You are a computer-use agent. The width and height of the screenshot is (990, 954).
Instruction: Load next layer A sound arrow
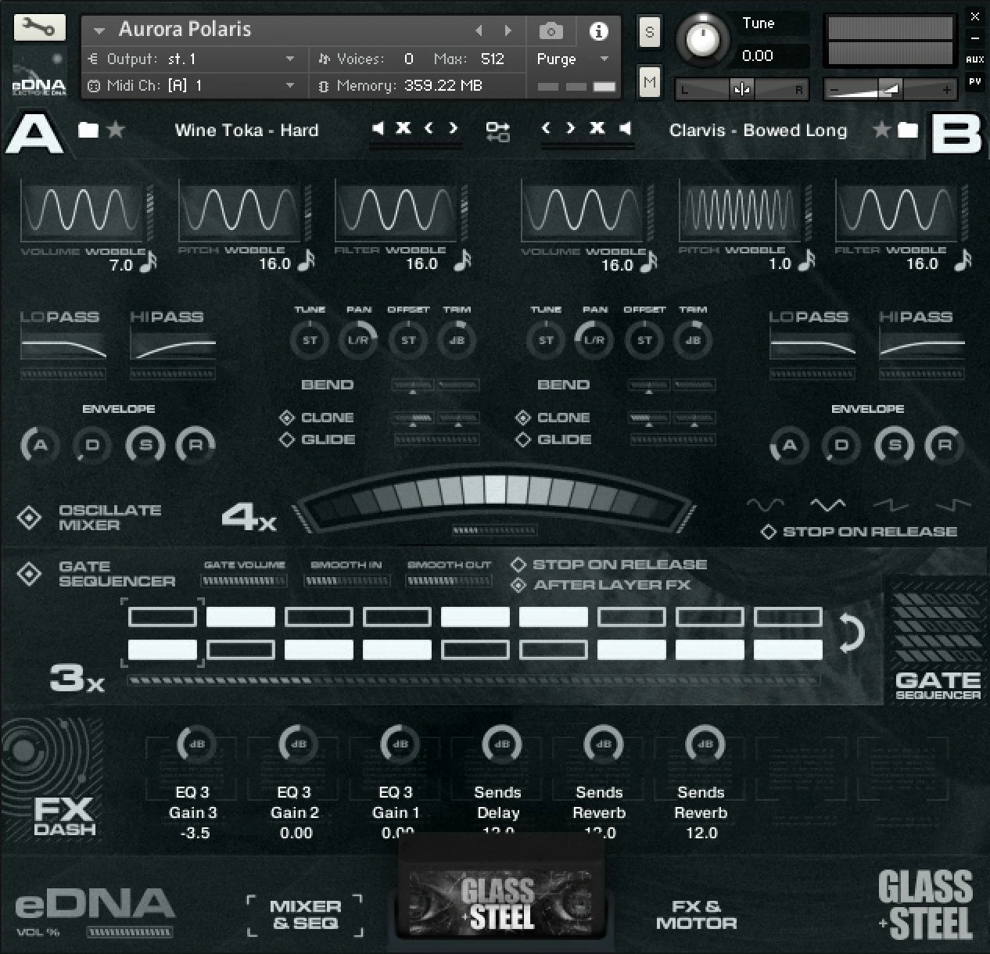453,127
